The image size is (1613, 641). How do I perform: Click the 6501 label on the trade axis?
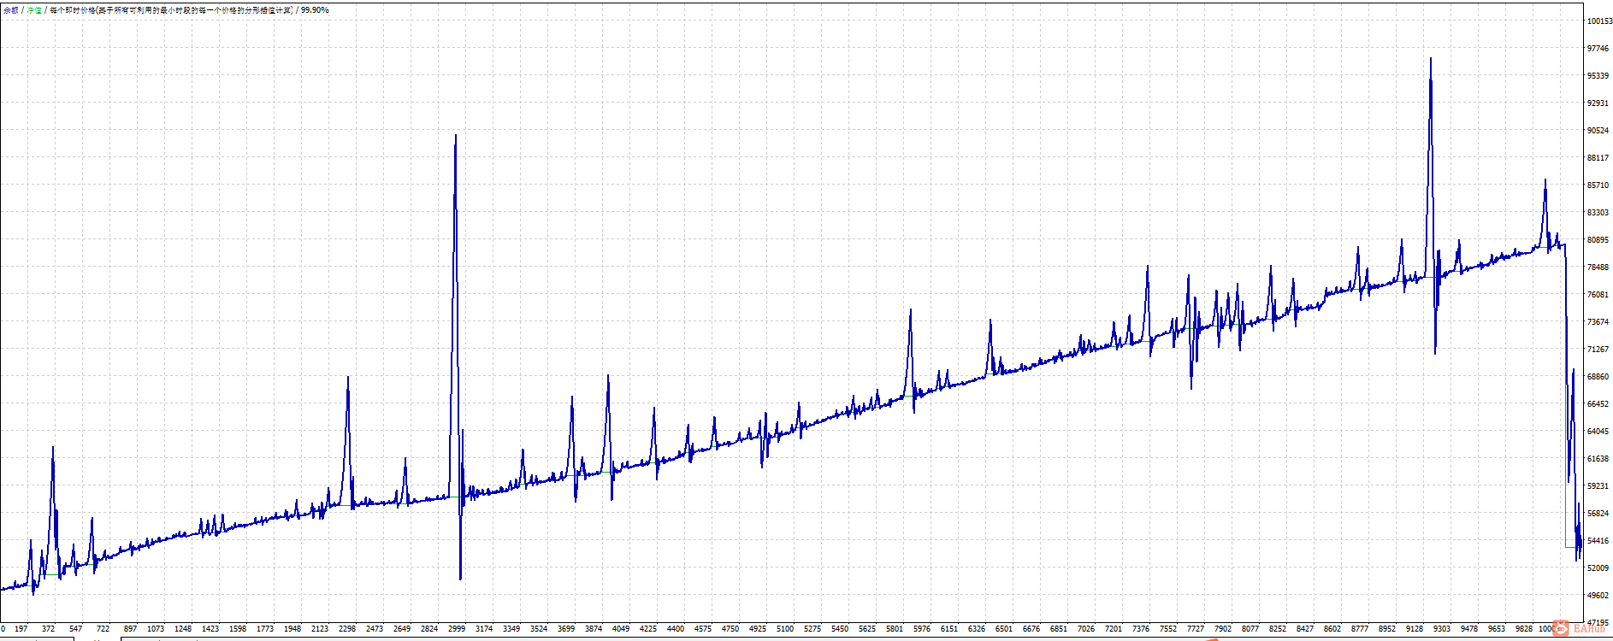pyautogui.click(x=1004, y=629)
